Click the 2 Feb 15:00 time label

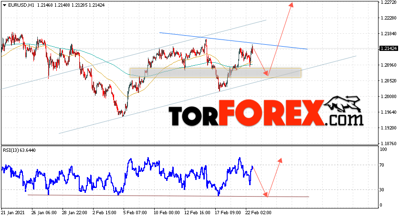pos(105,213)
